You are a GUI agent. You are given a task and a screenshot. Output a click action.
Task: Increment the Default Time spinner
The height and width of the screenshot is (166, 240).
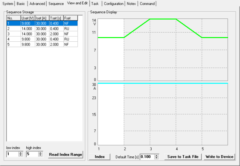coord(156,156)
